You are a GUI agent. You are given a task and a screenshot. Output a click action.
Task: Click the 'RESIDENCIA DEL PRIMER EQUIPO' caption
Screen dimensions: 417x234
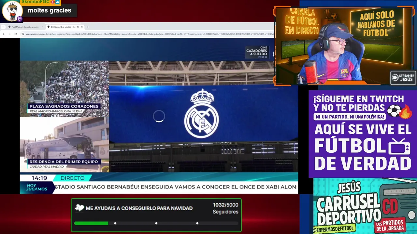click(x=64, y=162)
